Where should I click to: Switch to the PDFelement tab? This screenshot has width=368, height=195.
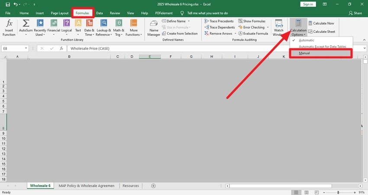(164, 13)
